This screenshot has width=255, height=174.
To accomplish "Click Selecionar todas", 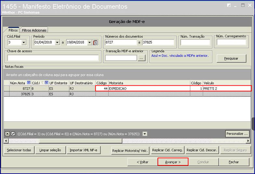I will [x=19, y=150].
